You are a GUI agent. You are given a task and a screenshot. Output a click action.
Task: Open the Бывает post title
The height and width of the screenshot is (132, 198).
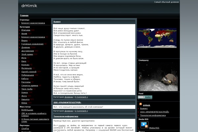pos(57,22)
